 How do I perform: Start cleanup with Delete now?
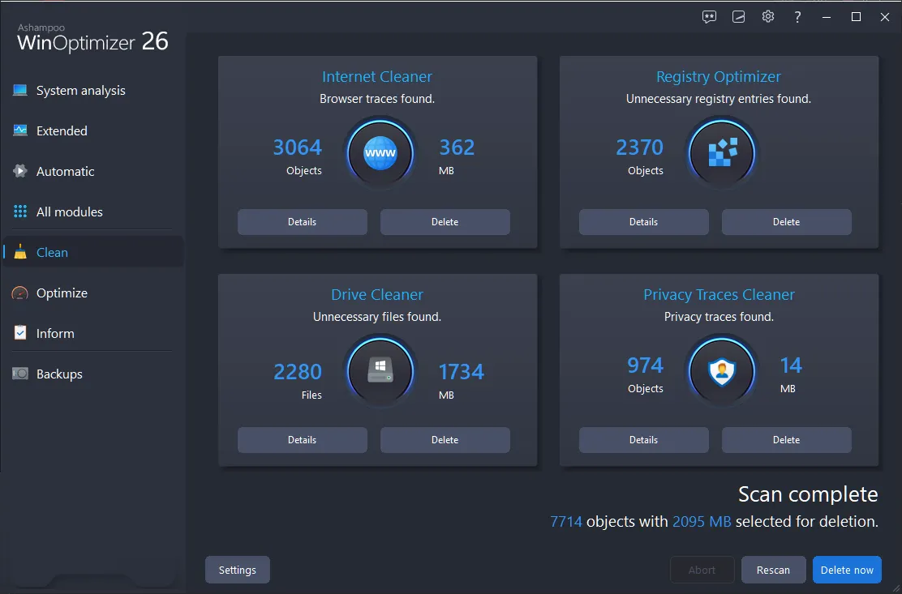[x=847, y=570]
